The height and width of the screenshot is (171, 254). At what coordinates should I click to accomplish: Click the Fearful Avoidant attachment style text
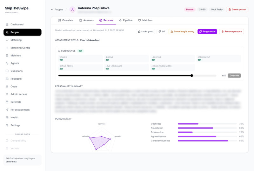click(x=90, y=40)
